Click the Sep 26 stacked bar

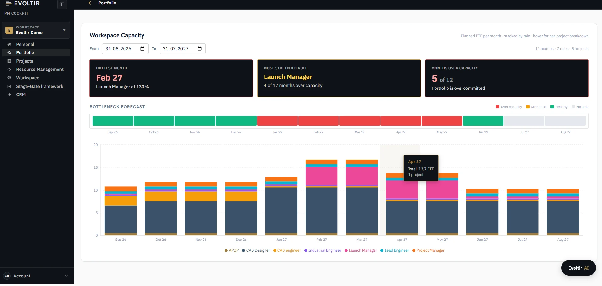pos(120,211)
